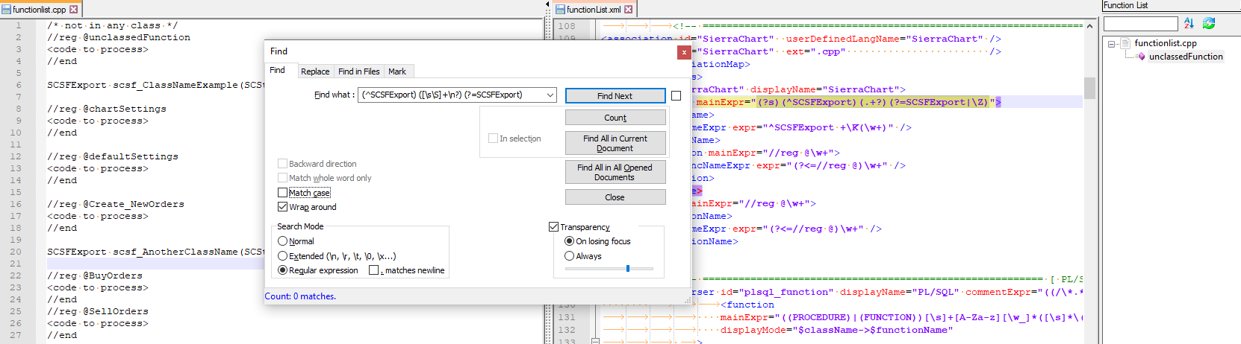Switch to the Find in Files tab

tap(359, 71)
